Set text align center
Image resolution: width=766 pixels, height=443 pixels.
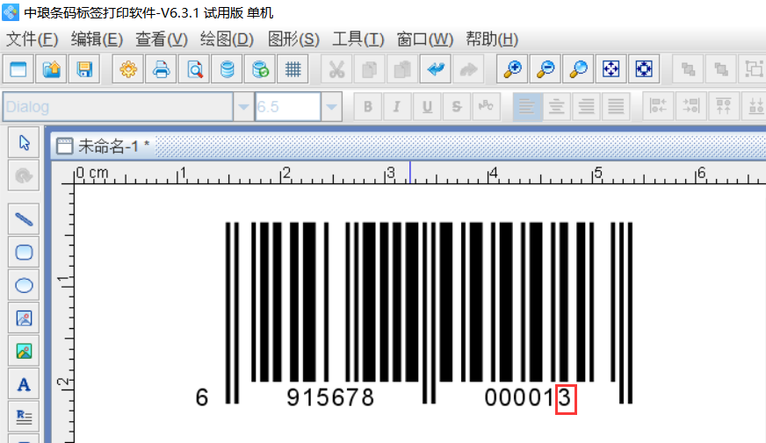(x=556, y=106)
